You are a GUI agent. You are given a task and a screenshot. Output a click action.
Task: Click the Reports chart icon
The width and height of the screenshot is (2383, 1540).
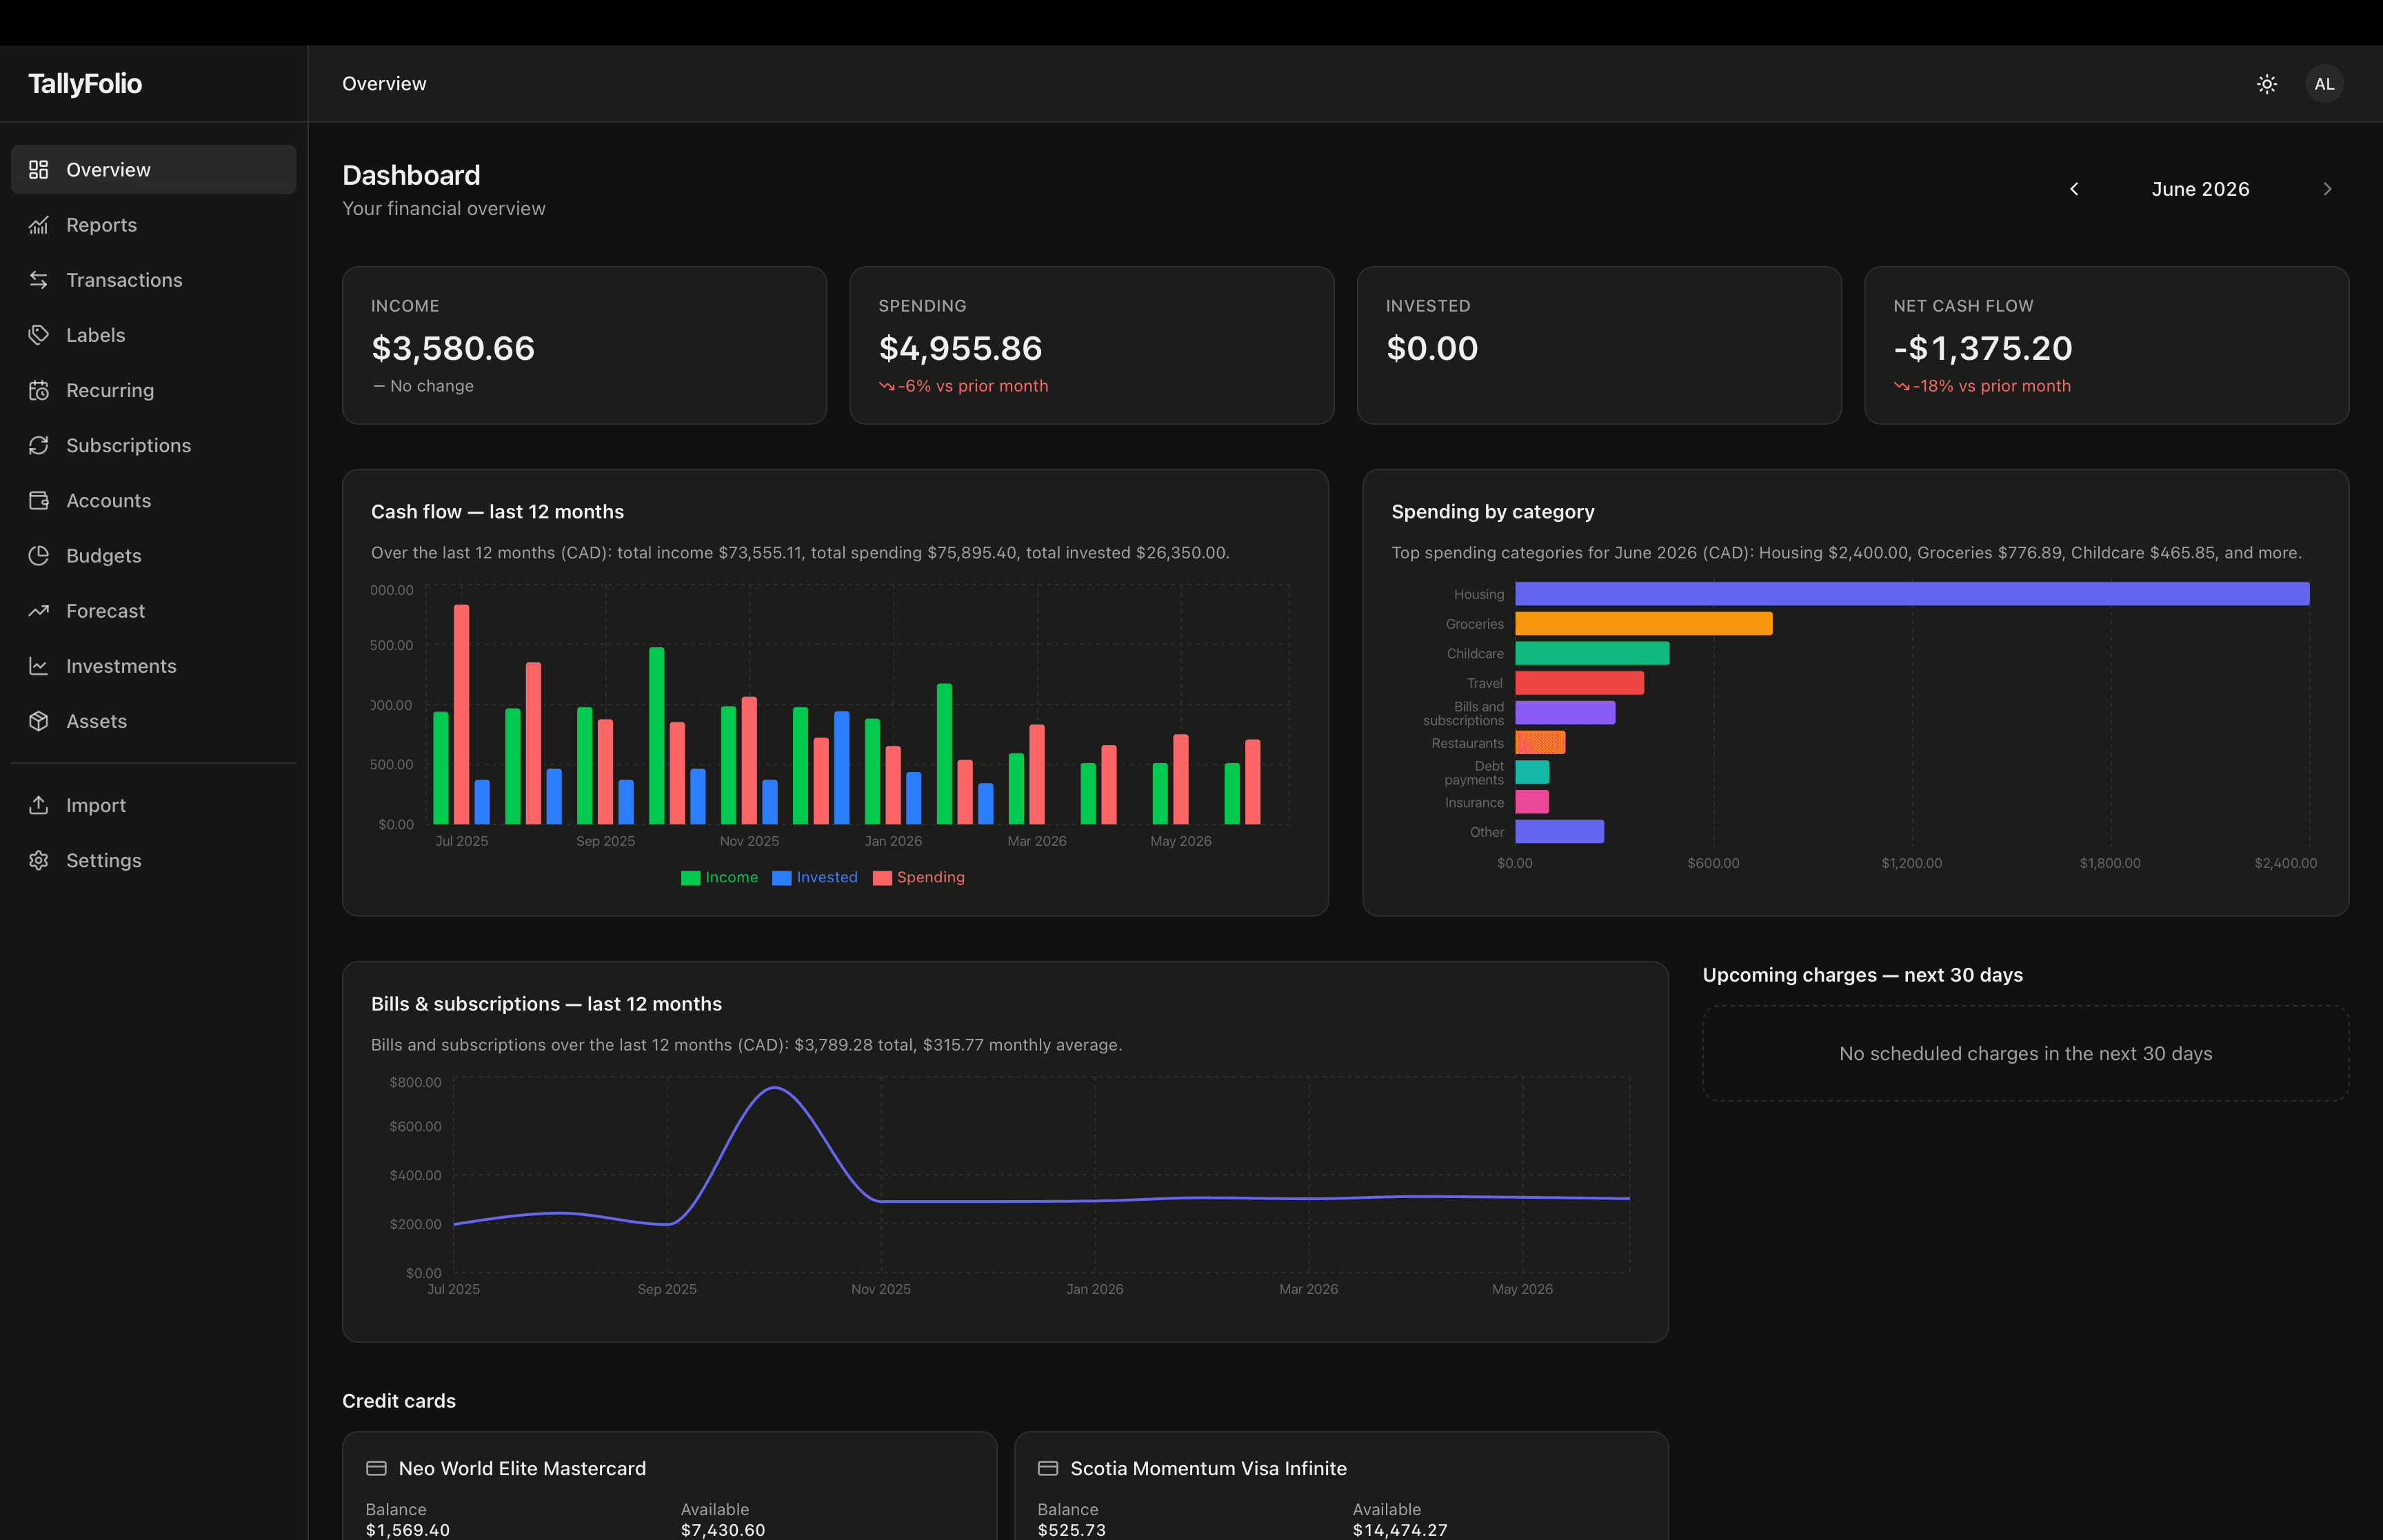pyautogui.click(x=38, y=225)
